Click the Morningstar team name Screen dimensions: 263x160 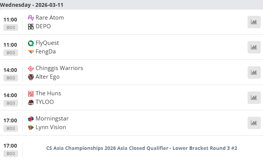[x=52, y=119]
